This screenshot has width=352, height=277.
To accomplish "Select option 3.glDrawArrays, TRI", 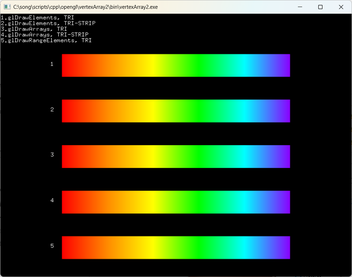I will [33, 29].
